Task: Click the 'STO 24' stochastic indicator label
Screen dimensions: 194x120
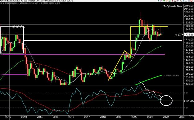Action: [x=189, y=101]
